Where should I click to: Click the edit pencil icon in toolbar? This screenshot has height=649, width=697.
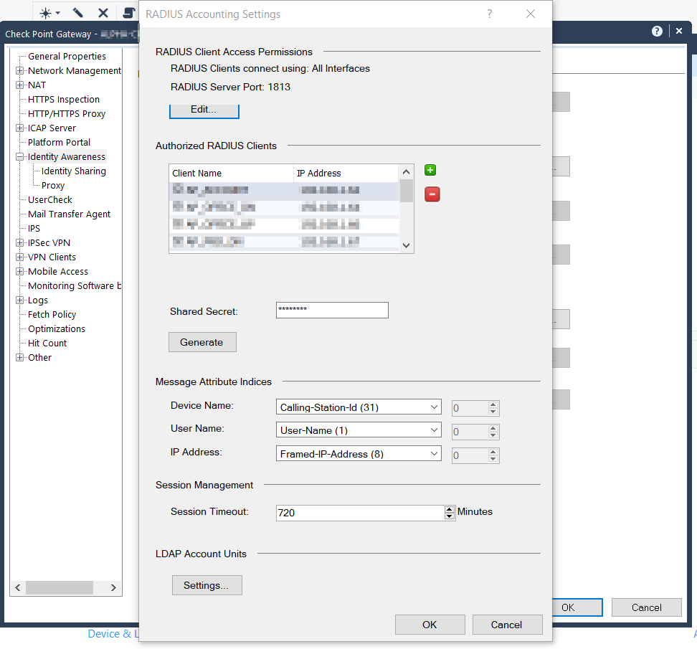click(x=77, y=12)
